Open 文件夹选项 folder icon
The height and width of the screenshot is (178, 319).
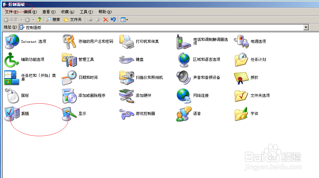click(241, 96)
